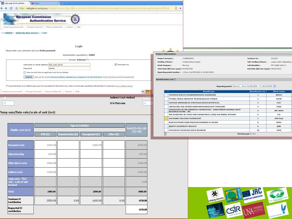Open Forgot your password in the top navigation
Viewport: 292px width, 219px height.
pyautogui.click(x=13, y=27)
